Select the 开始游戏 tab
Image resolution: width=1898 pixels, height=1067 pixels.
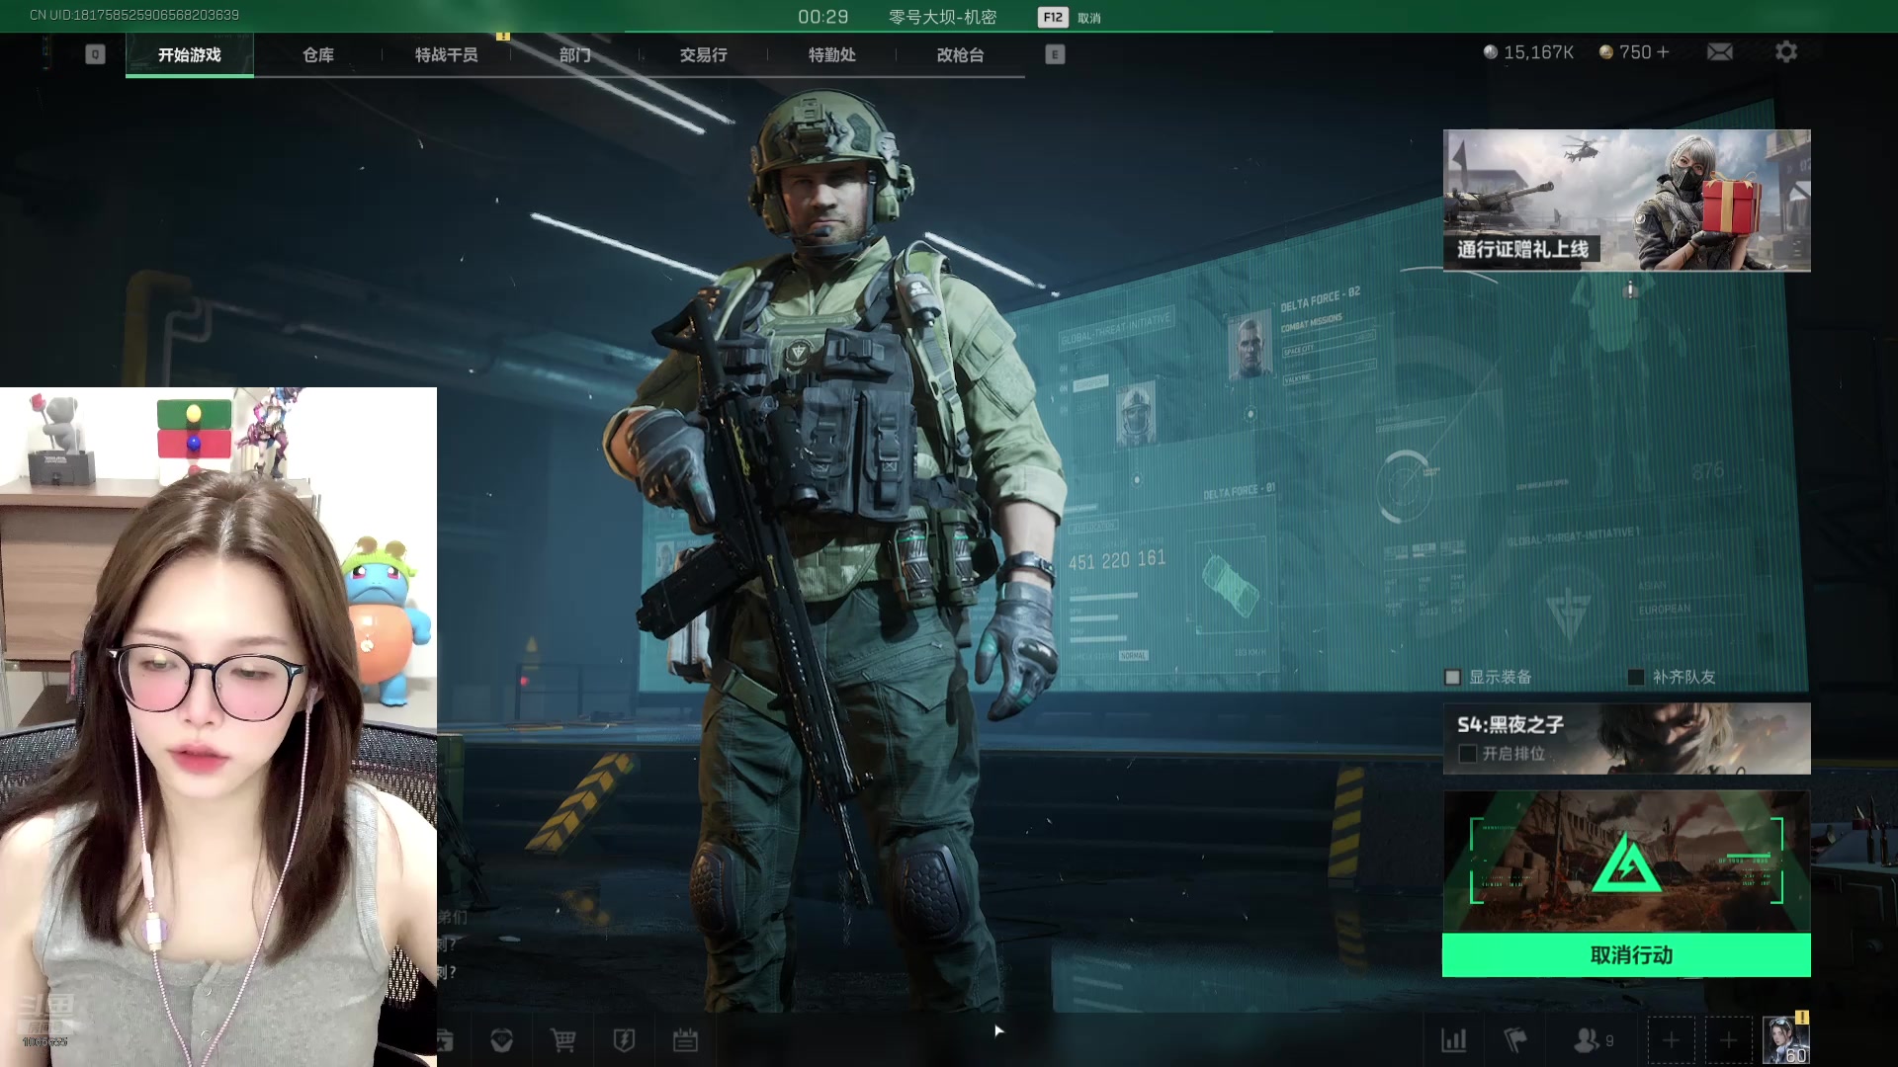[190, 55]
